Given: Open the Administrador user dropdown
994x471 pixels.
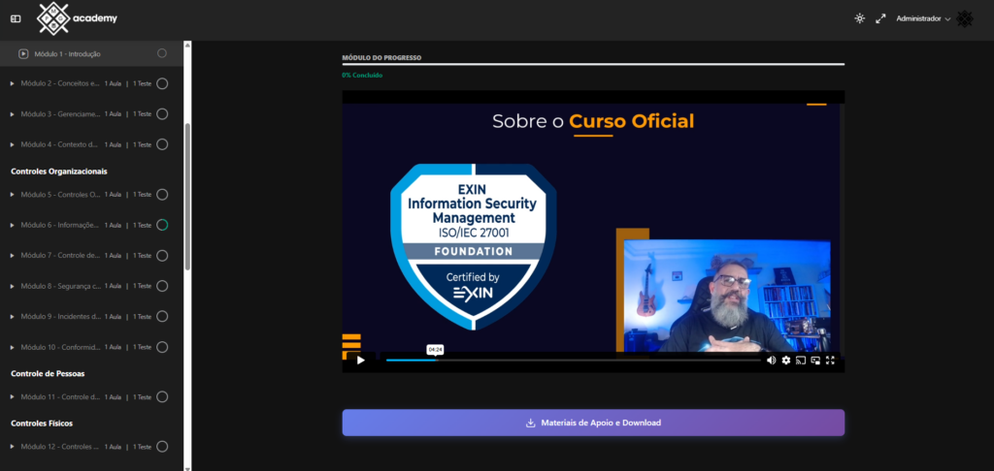Looking at the screenshot, I should tap(923, 18).
